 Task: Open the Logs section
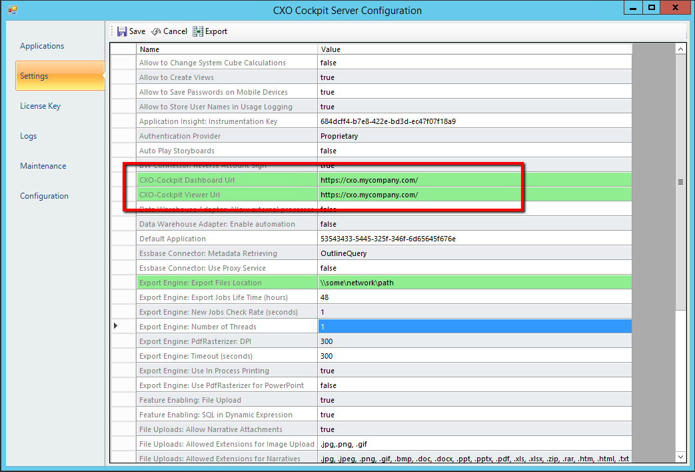(x=29, y=136)
